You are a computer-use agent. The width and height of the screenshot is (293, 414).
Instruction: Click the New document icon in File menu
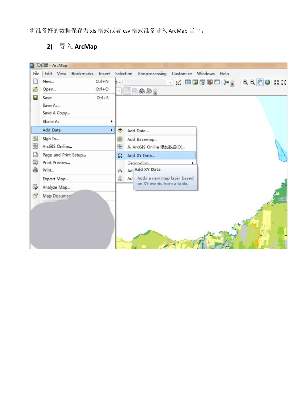35,81
